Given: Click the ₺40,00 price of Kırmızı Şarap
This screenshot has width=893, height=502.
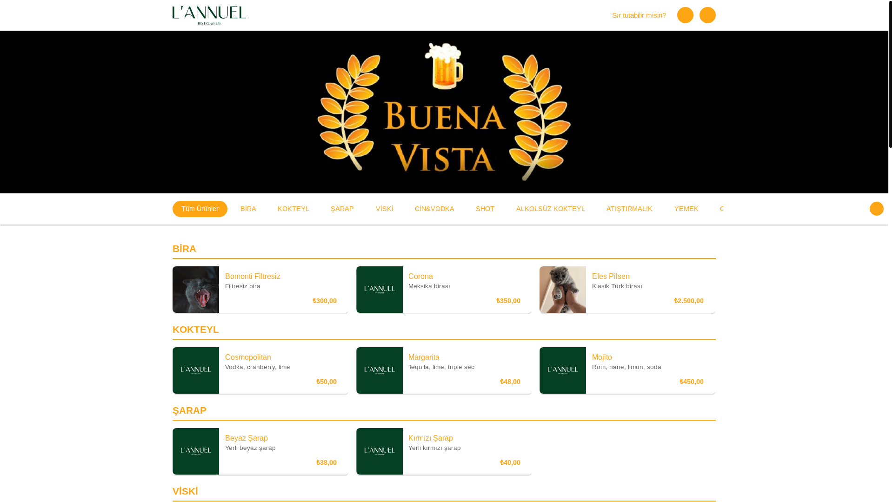Looking at the screenshot, I should tap(510, 462).
